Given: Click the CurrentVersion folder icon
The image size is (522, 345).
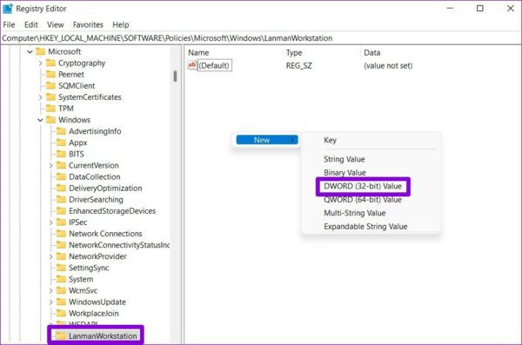Looking at the screenshot, I should 61,165.
